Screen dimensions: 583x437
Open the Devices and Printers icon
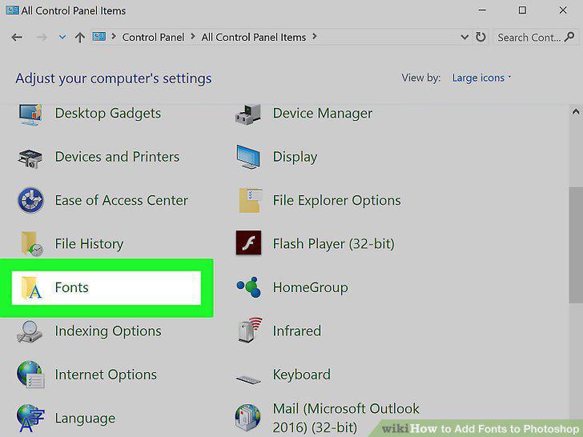tap(30, 158)
